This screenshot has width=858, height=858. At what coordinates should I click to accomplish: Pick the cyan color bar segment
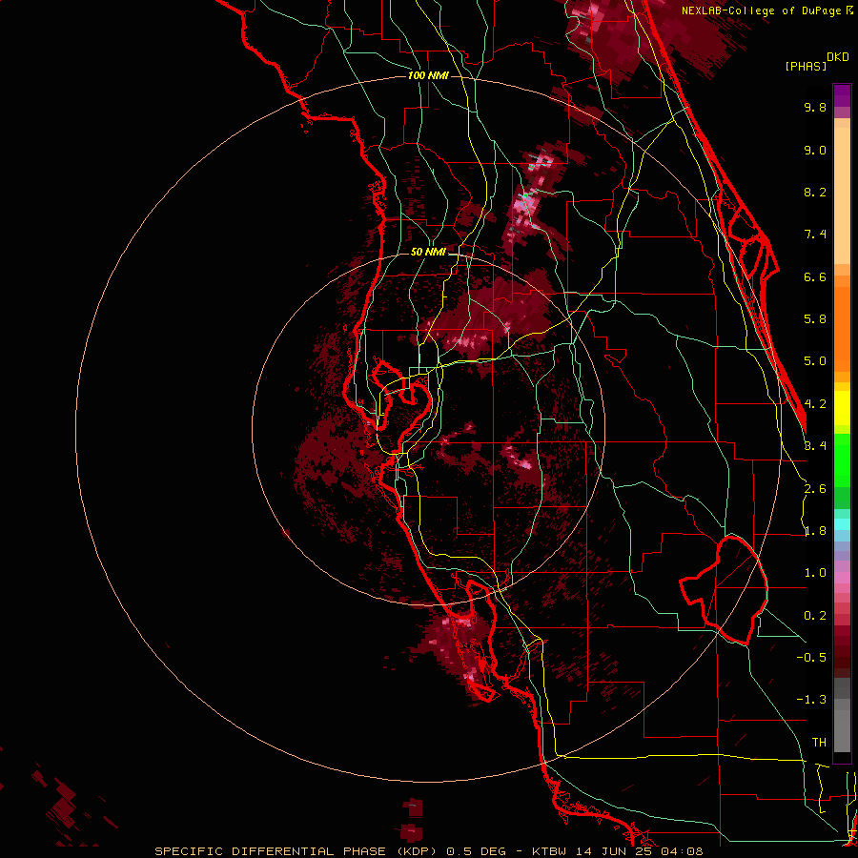(842, 524)
